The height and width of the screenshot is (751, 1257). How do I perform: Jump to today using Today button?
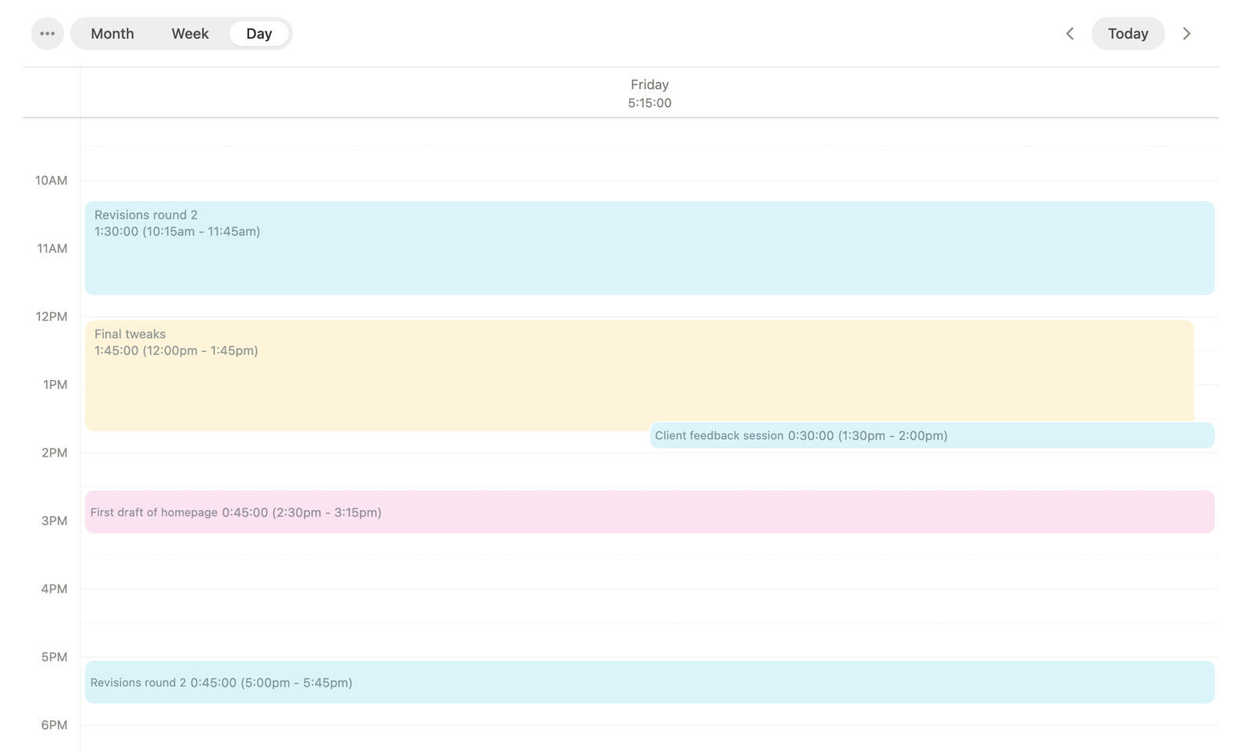click(1127, 34)
